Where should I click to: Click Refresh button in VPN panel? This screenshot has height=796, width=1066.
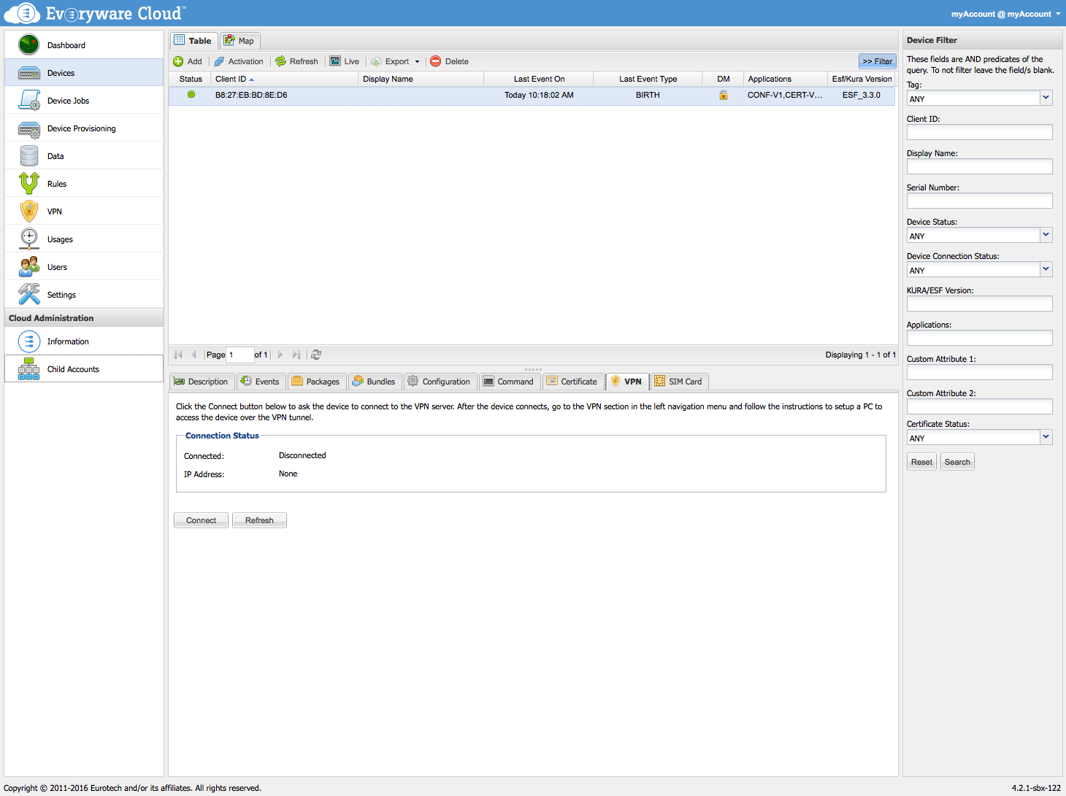click(259, 520)
